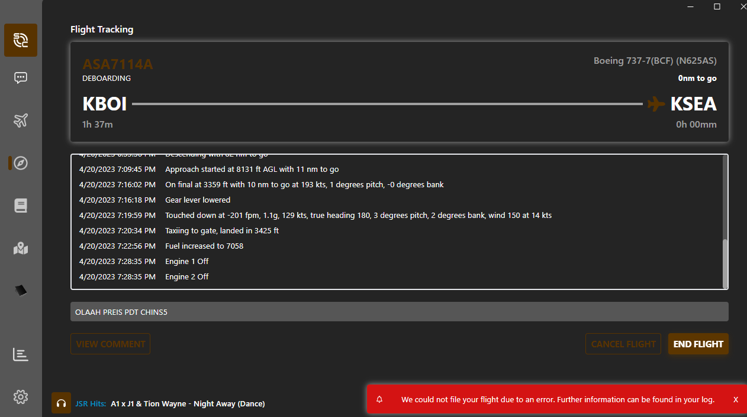Screen dimensions: 747x417
Task: Open VIEW COMMENT
Action: (x=110, y=344)
